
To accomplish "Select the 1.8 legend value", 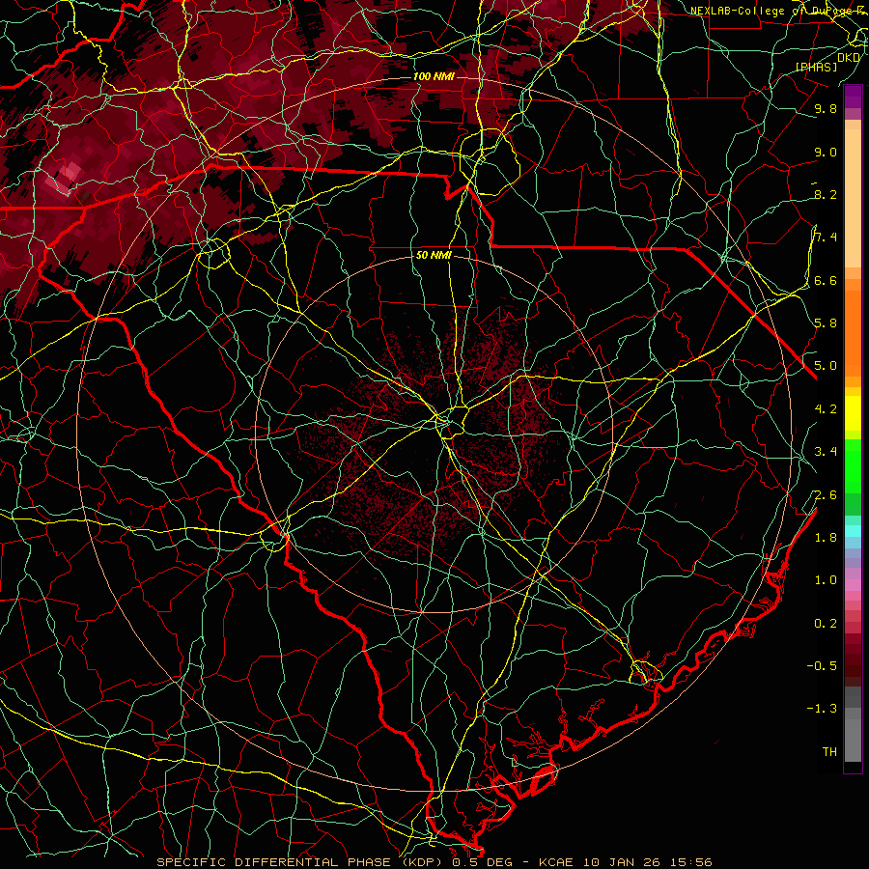I will [x=826, y=538].
